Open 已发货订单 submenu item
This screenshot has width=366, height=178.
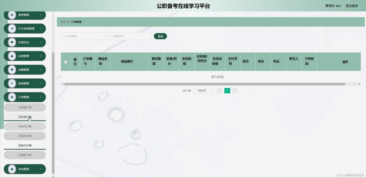[x=25, y=117]
